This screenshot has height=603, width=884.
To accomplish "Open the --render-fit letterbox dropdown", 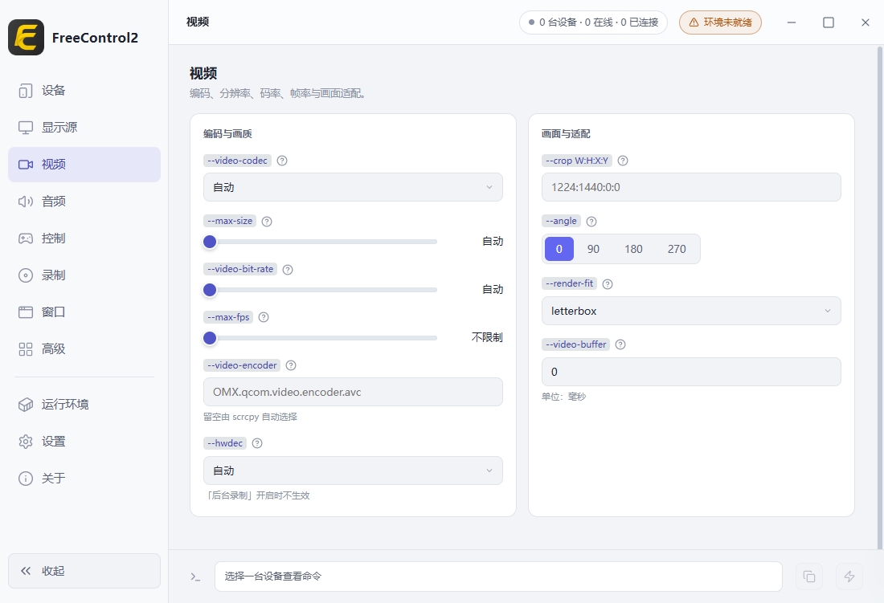I will [x=691, y=311].
